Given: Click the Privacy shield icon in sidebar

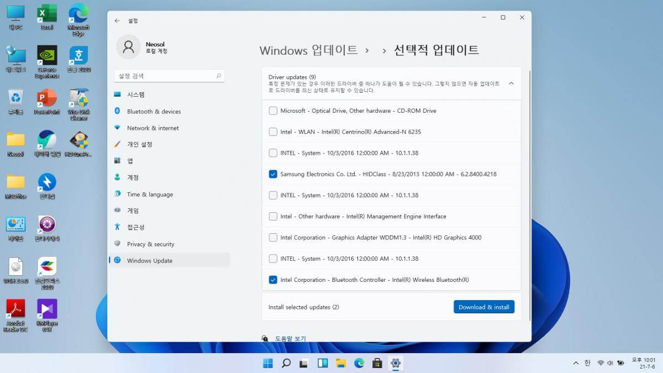Looking at the screenshot, I should click(x=117, y=244).
